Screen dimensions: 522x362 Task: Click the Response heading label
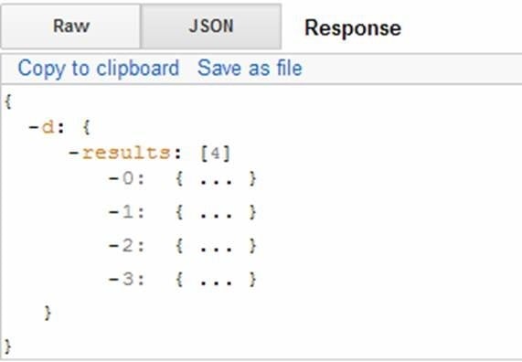tap(353, 27)
